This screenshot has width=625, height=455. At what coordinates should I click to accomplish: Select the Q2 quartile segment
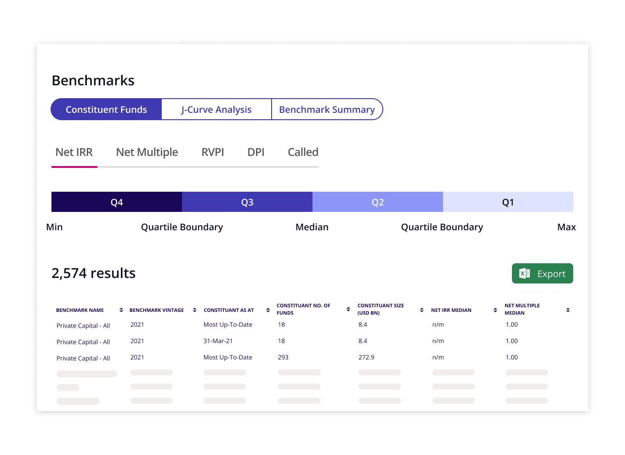(x=378, y=202)
